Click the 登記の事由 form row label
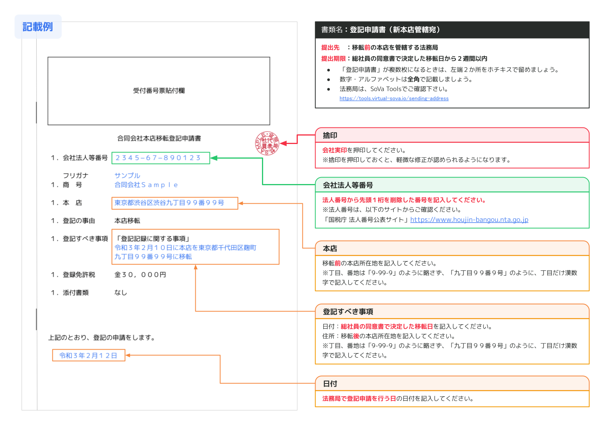Image resolution: width=611 pixels, height=432 pixels. point(79,221)
